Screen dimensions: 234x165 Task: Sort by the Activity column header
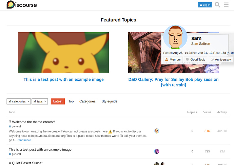pos(222,112)
